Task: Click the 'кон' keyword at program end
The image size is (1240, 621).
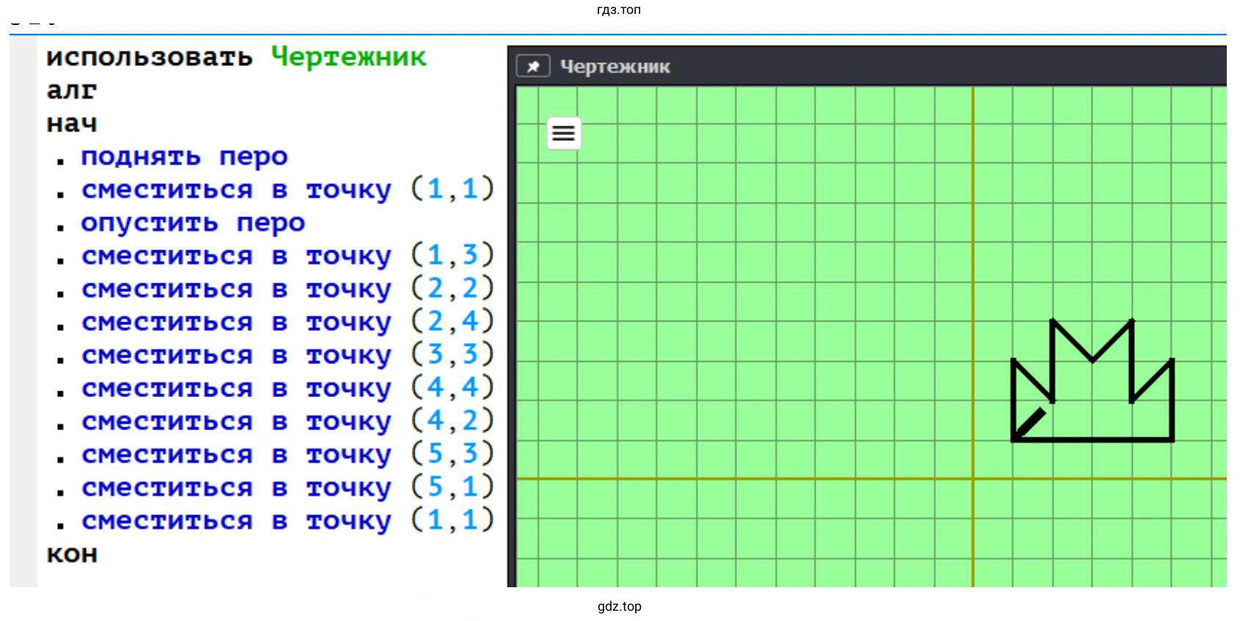Action: tap(71, 554)
